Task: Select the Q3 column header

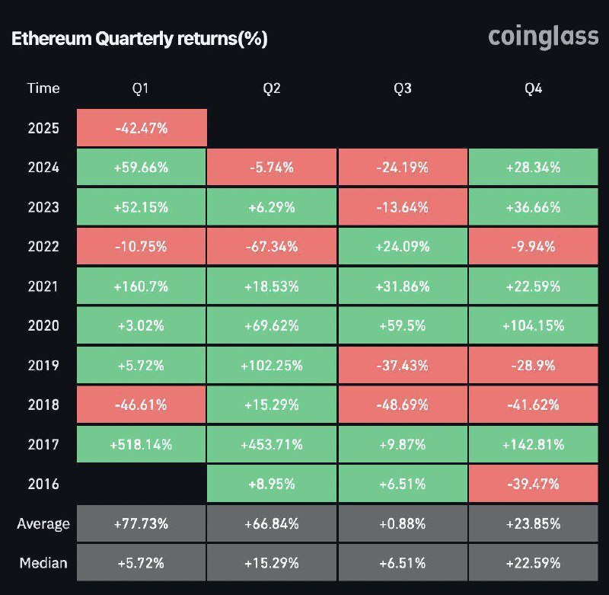Action: coord(403,88)
